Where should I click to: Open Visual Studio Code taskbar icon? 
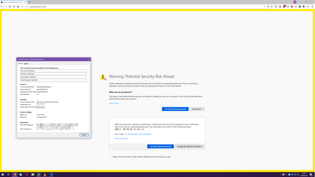[x=51, y=175]
